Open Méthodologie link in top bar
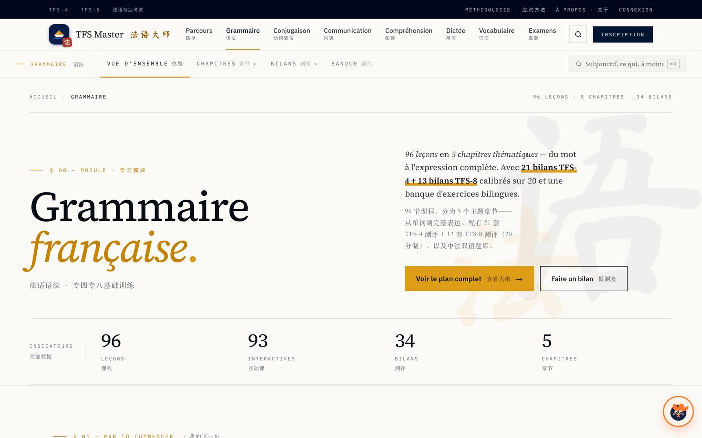 click(x=505, y=10)
